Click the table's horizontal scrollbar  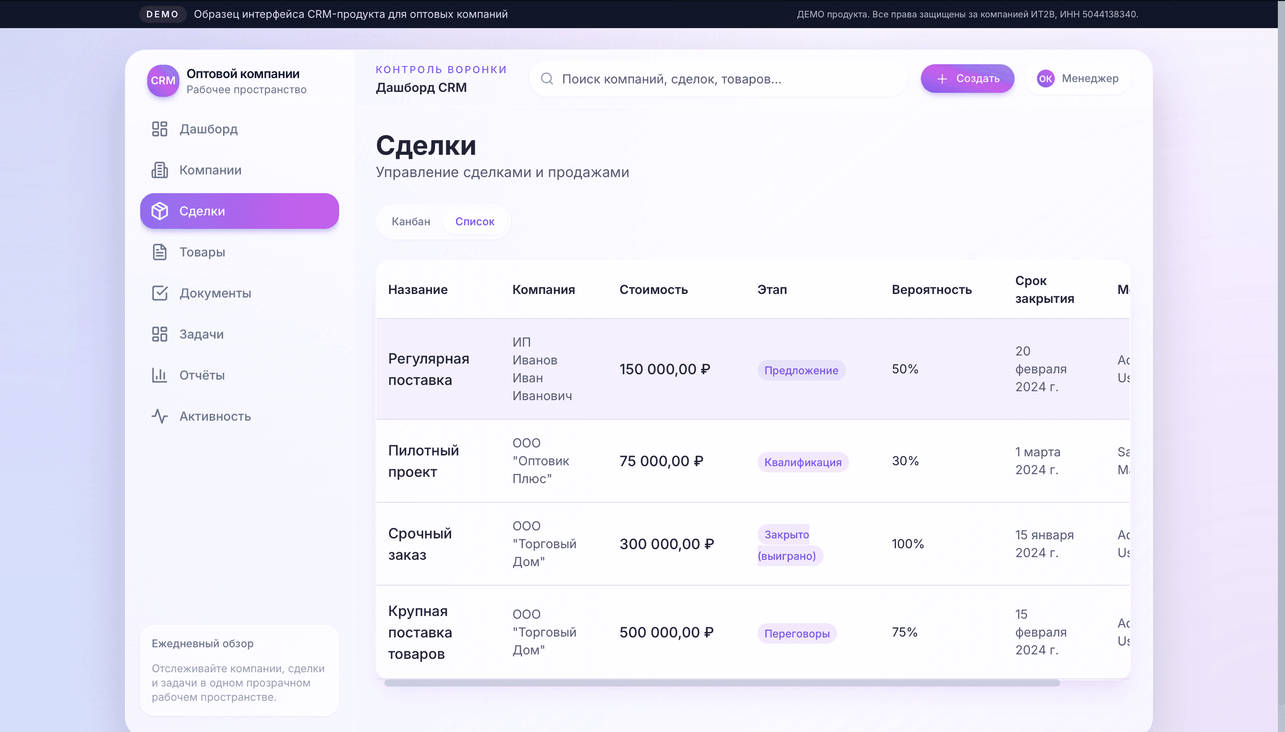tap(722, 683)
